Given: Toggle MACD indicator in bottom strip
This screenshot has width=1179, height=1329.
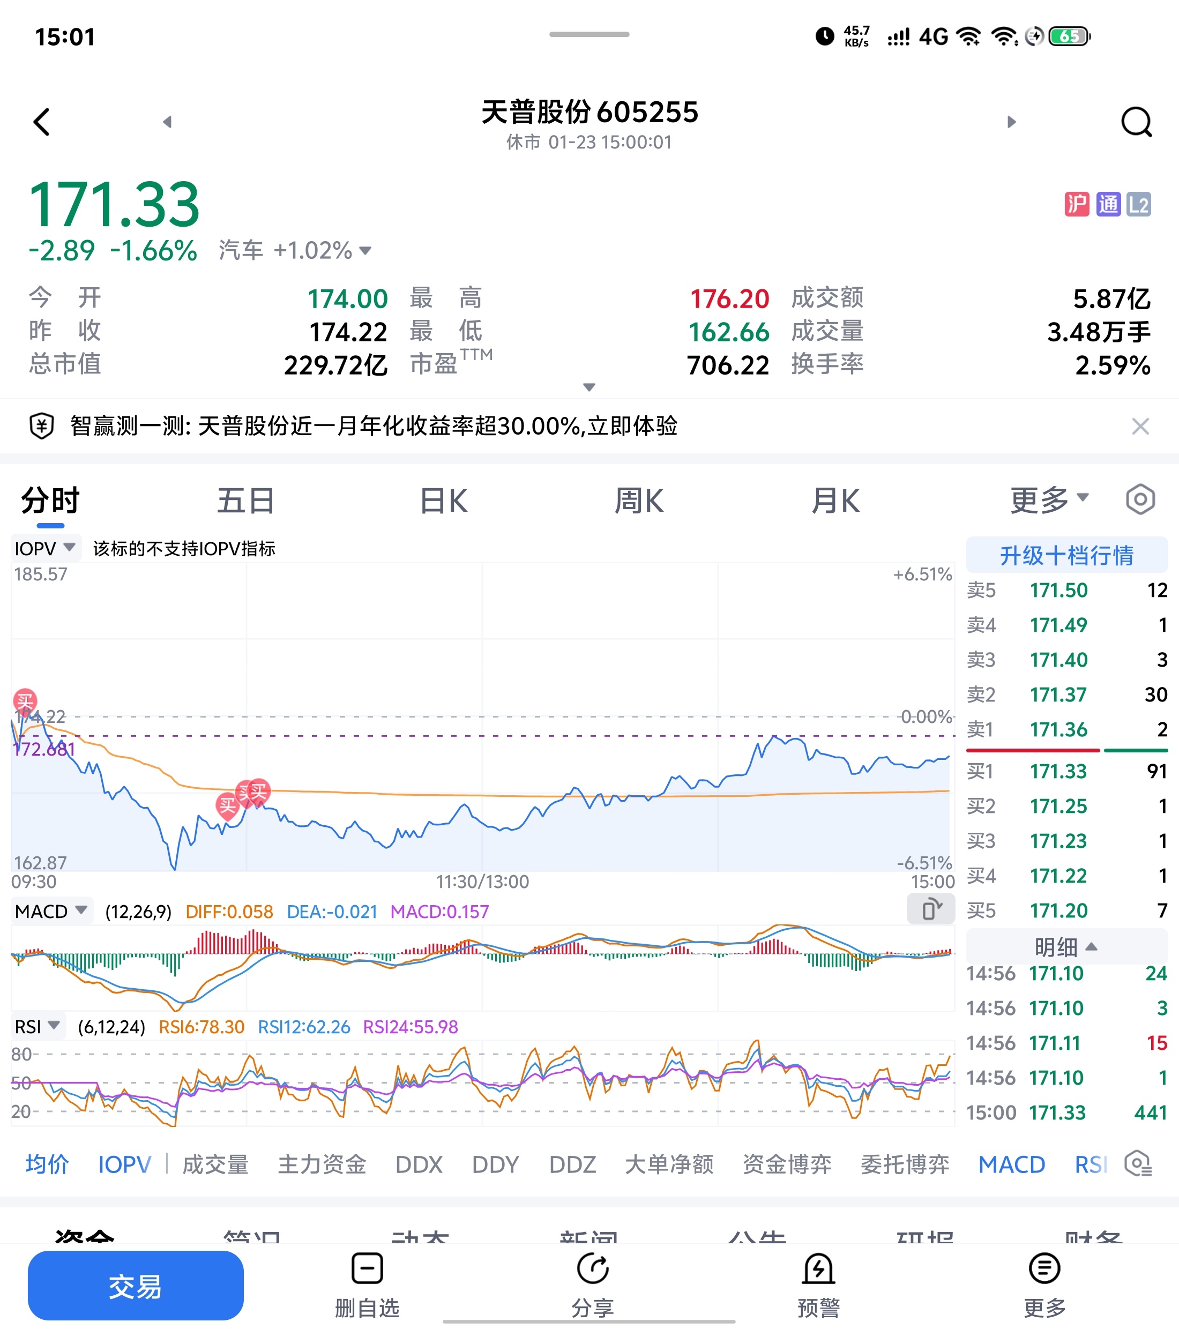Looking at the screenshot, I should (x=1011, y=1164).
